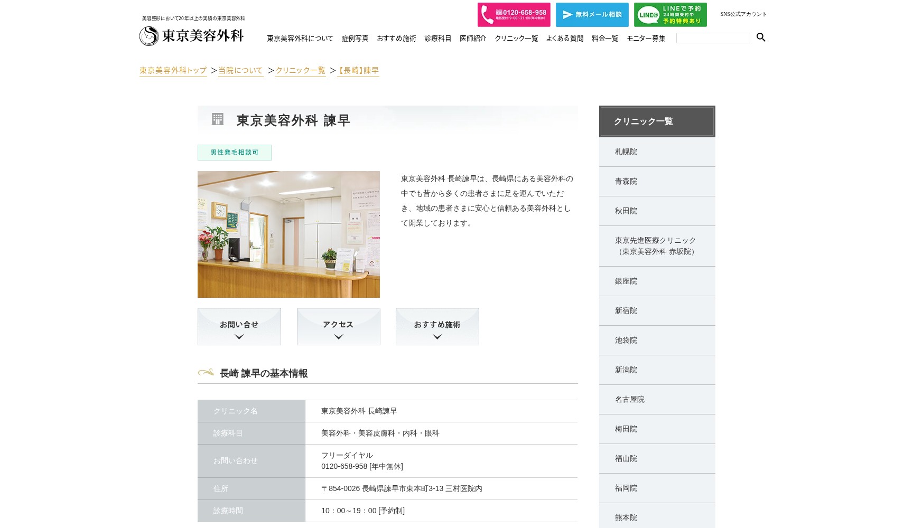Open the 医師紹介 menu item
Viewport: 913px width, 528px height.
[473, 39]
